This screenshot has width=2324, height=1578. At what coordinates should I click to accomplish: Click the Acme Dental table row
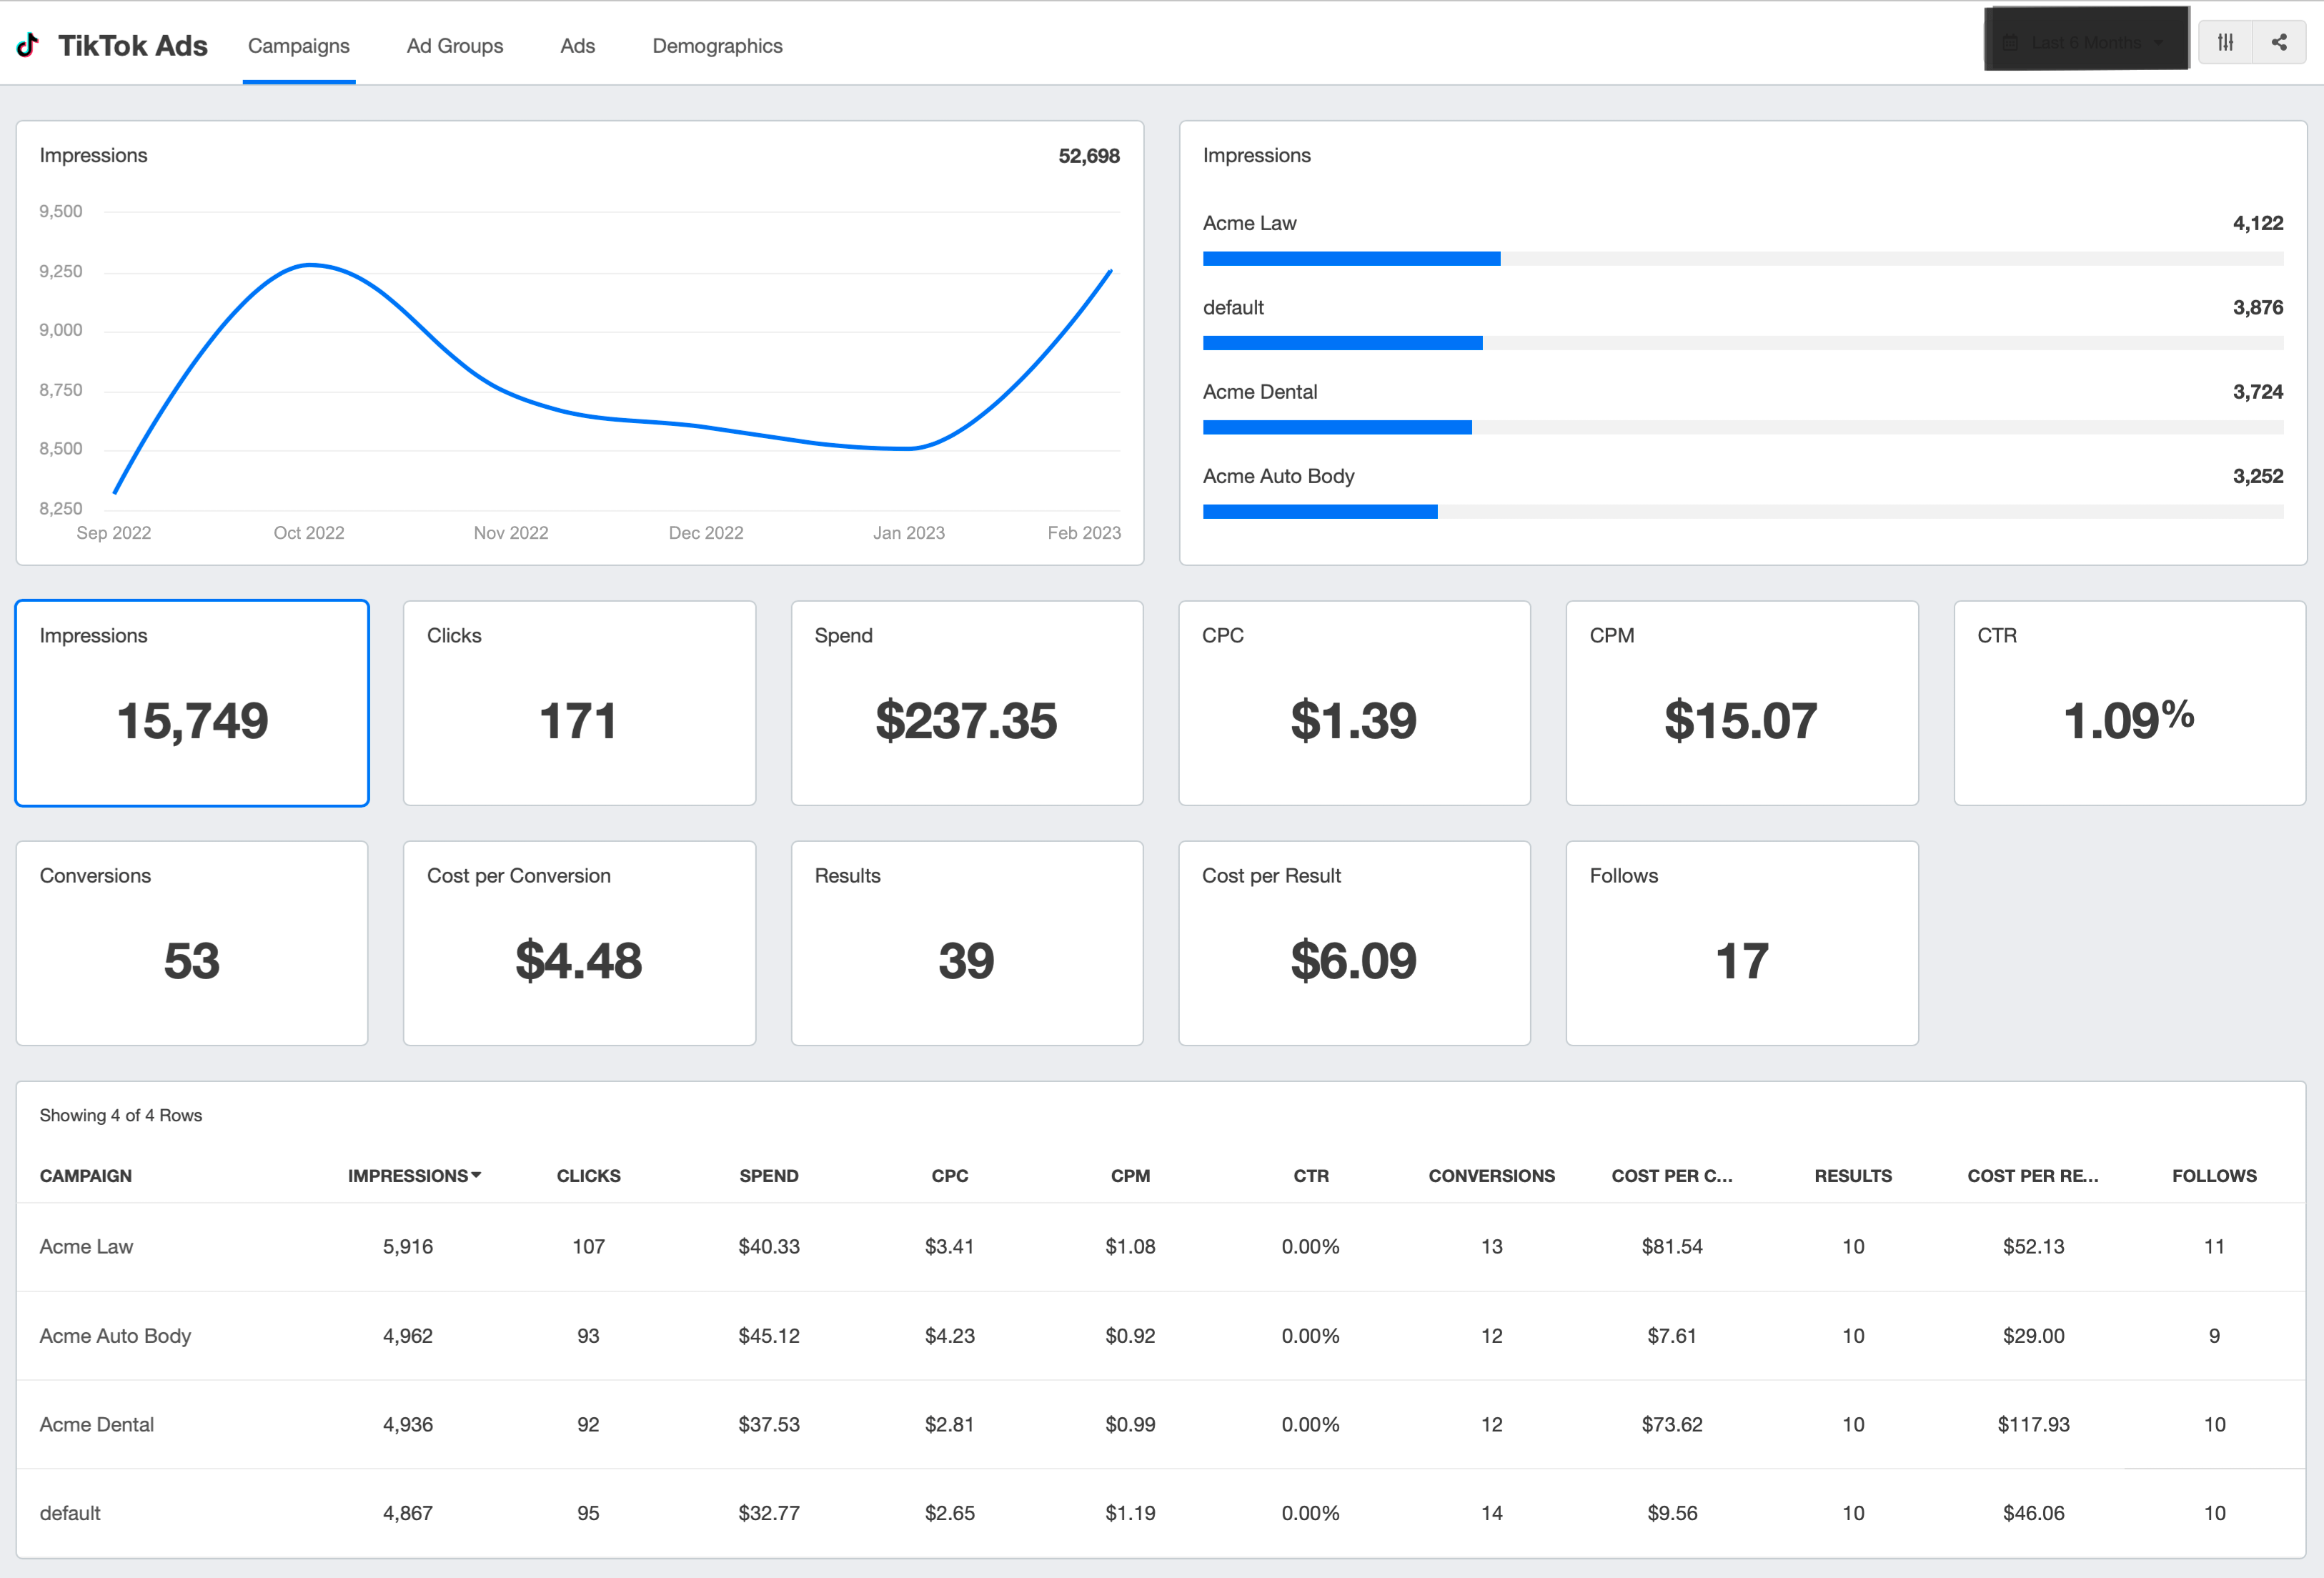pos(97,1424)
